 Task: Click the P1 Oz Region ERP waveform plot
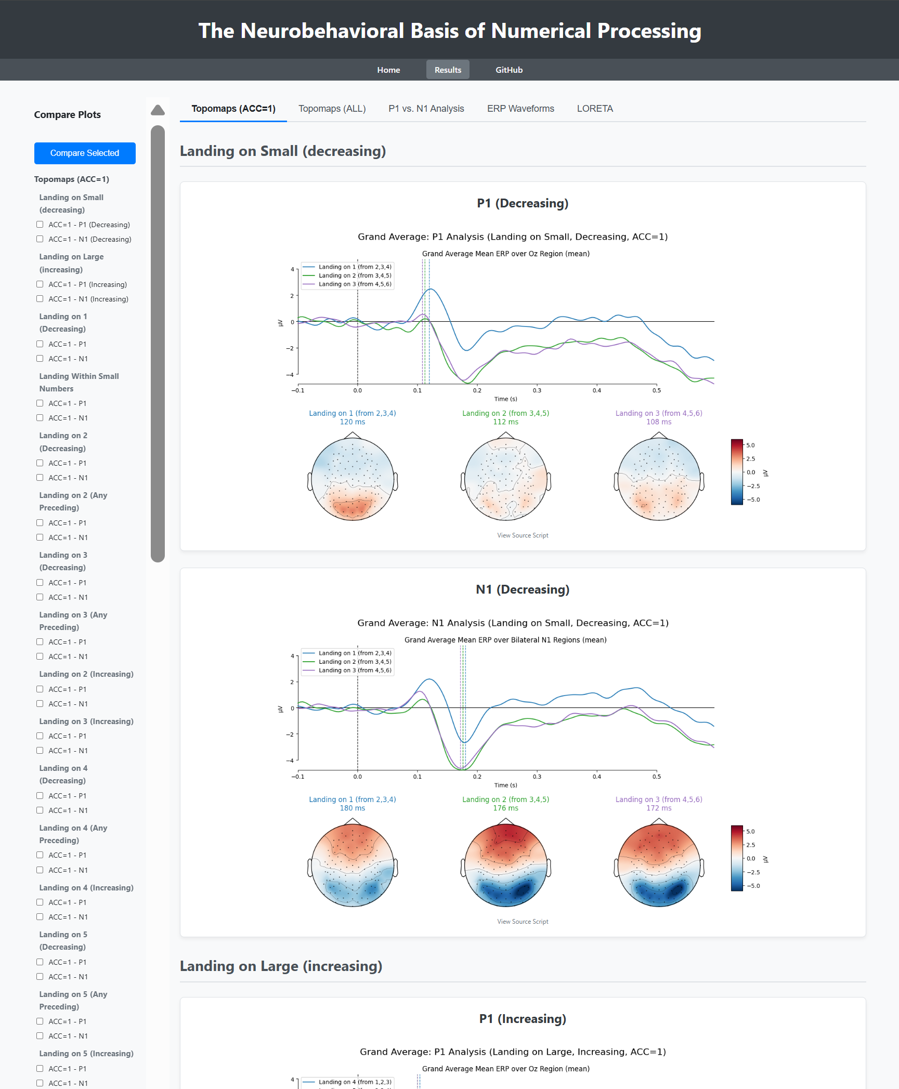click(505, 322)
